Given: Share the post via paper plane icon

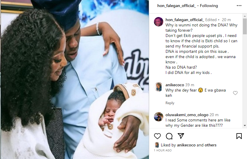Looking at the screenshot, I should click(x=181, y=136).
